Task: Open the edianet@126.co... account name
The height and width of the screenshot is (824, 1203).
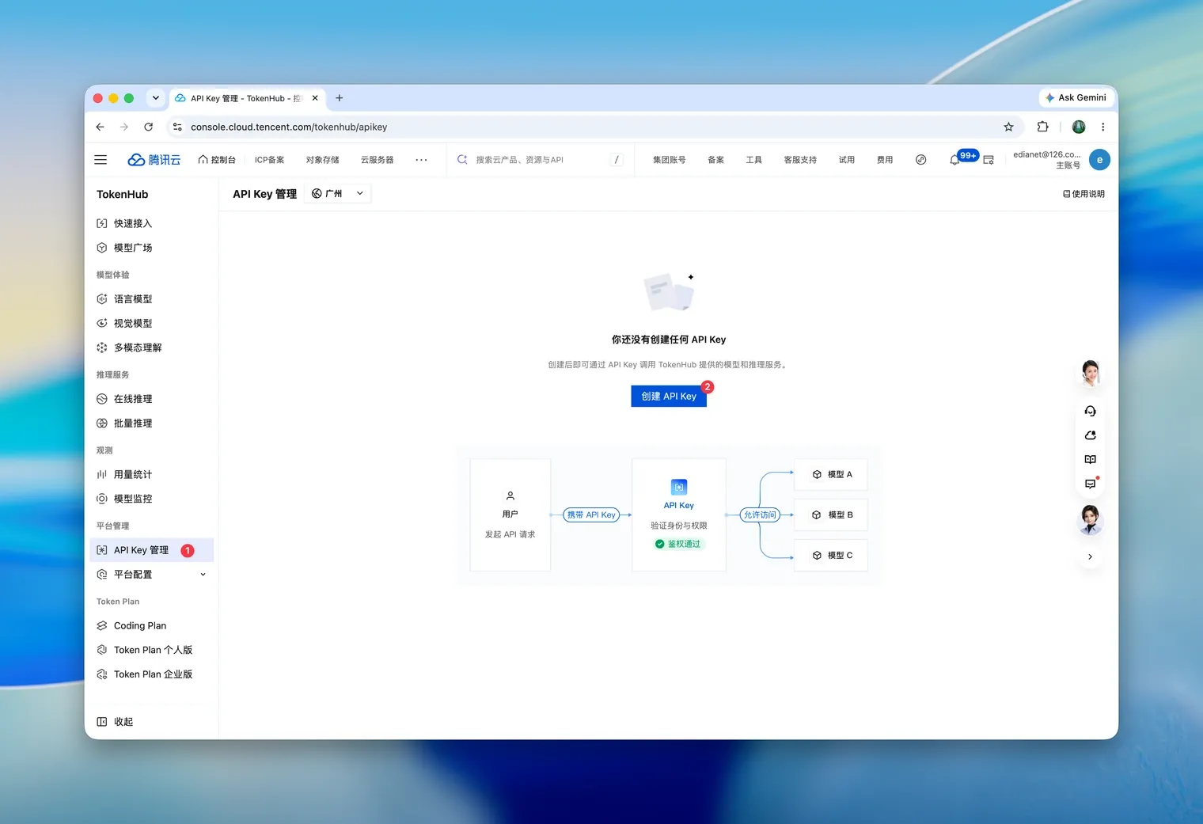Action: click(1046, 154)
